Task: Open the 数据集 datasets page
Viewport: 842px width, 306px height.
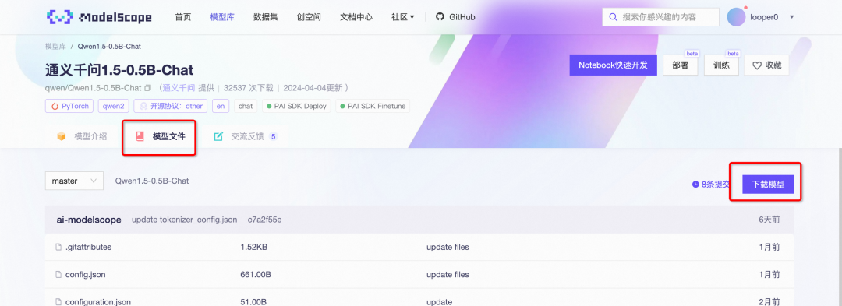Action: pyautogui.click(x=266, y=17)
